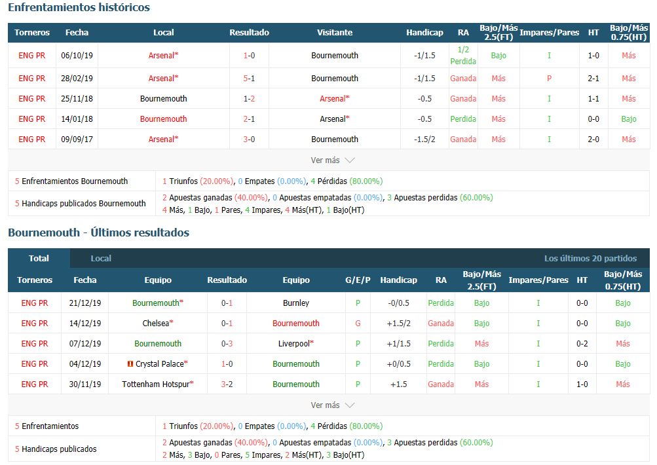Click Torneros header in historical matches table

coord(32,33)
